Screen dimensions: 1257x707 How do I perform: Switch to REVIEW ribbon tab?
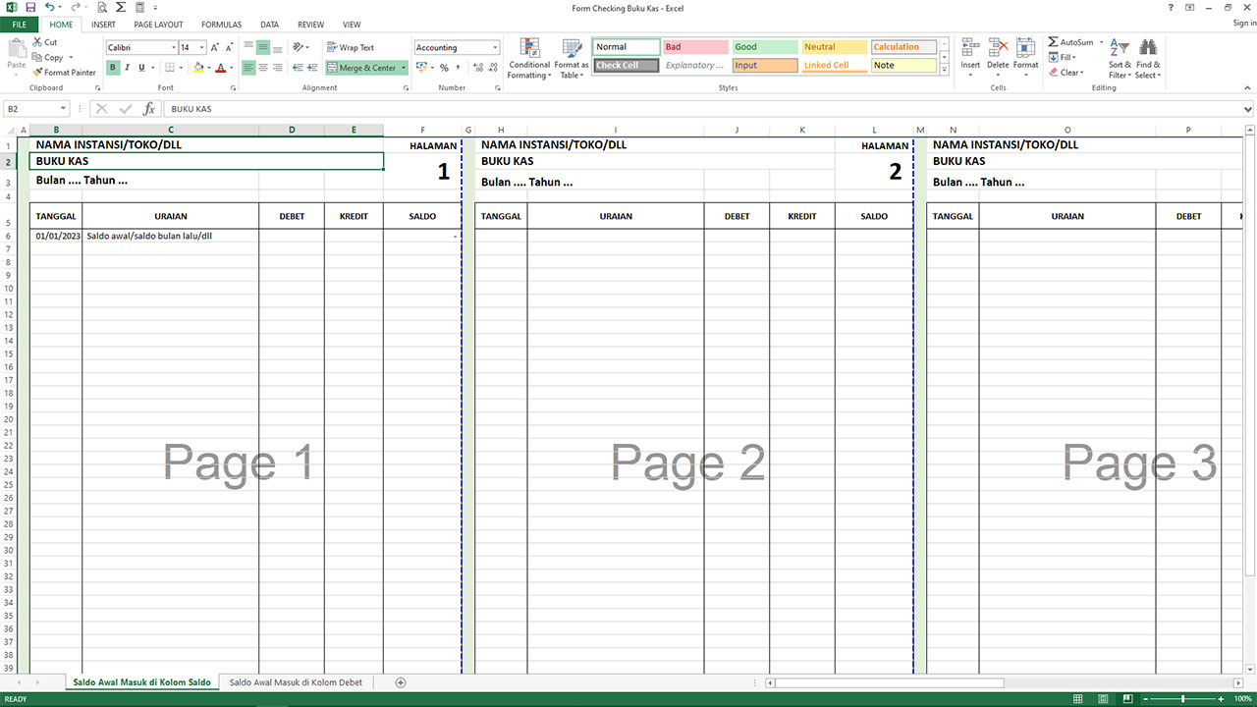(310, 25)
